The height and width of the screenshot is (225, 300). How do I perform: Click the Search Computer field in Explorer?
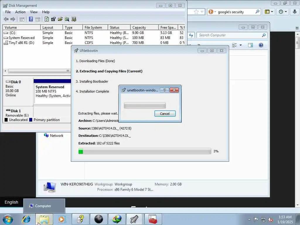(231, 35)
